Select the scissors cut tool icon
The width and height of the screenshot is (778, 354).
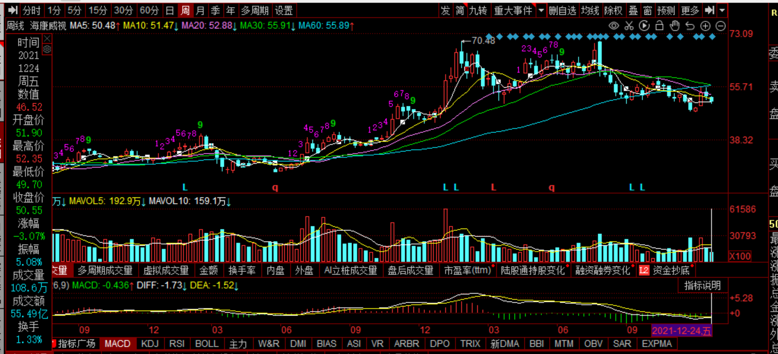coord(629,26)
